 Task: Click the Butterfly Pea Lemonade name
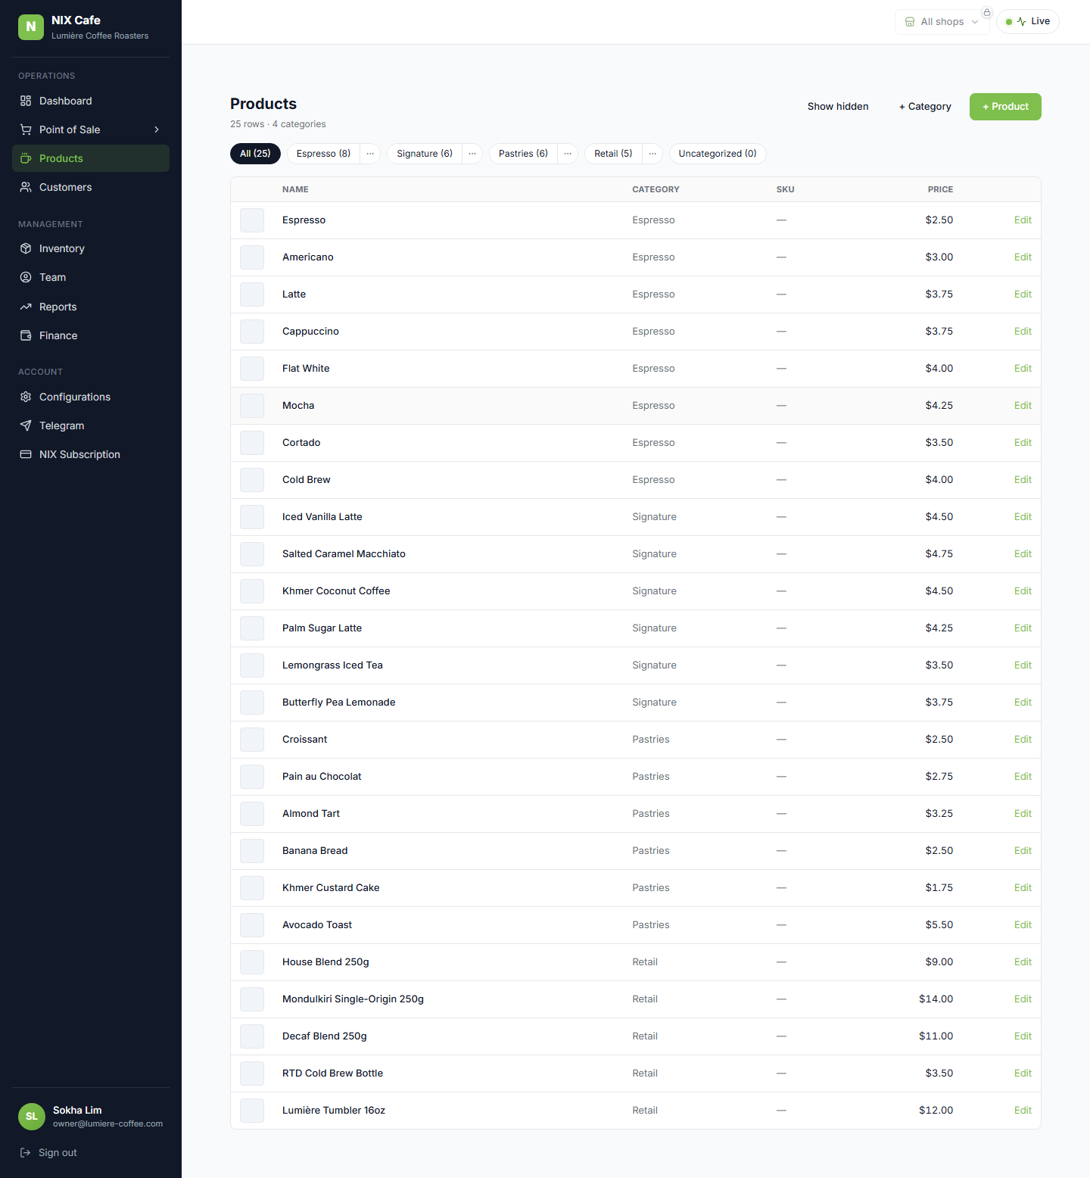[338, 703]
